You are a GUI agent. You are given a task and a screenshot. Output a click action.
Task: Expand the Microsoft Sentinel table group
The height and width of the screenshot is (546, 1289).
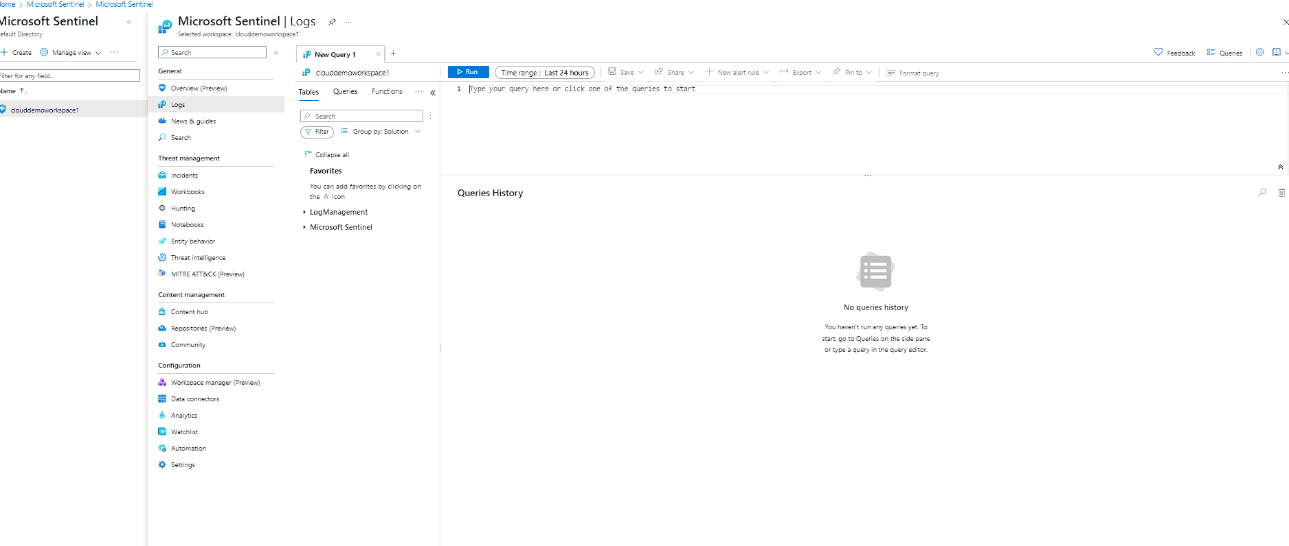pos(304,227)
